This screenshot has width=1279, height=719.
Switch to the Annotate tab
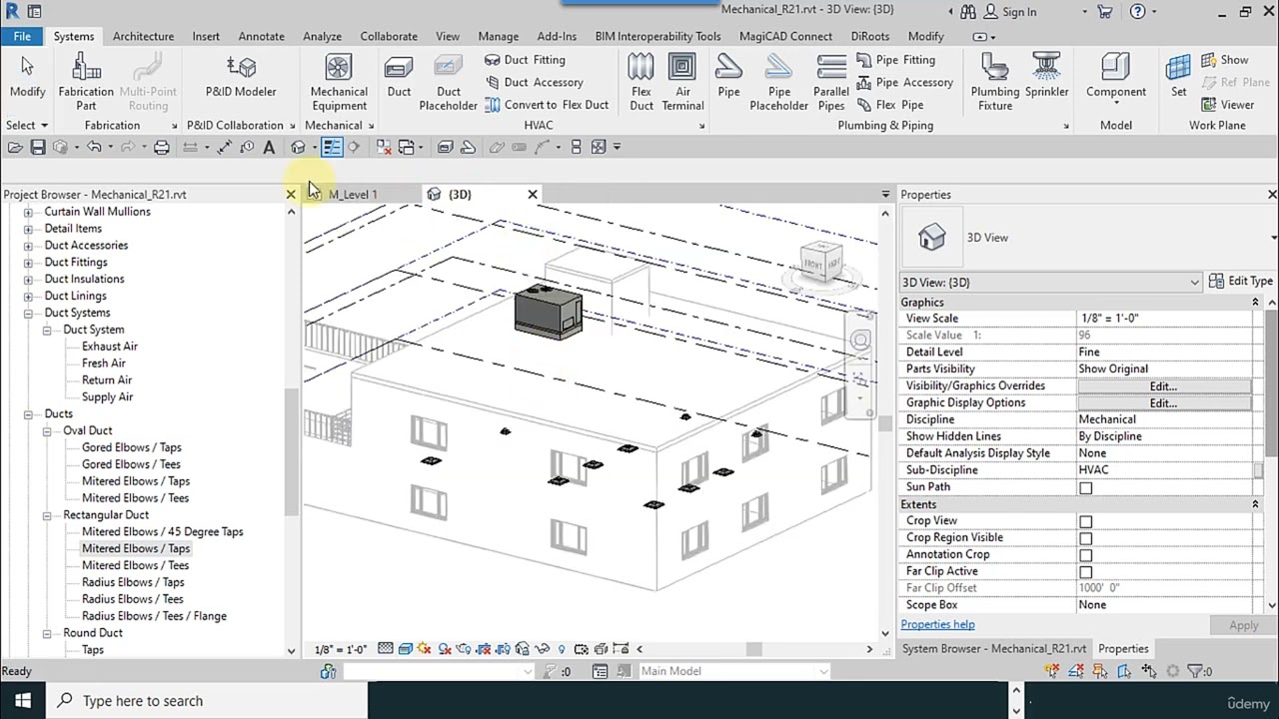pyautogui.click(x=261, y=36)
